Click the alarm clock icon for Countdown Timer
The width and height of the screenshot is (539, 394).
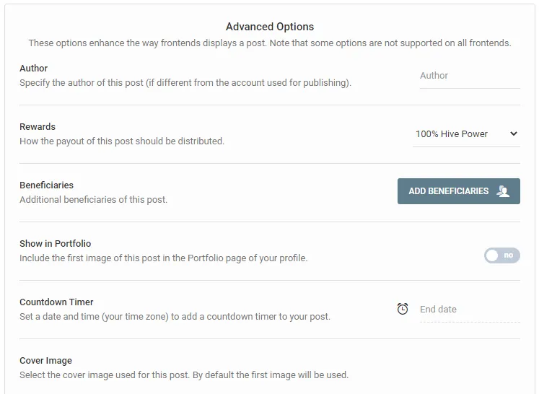click(403, 309)
